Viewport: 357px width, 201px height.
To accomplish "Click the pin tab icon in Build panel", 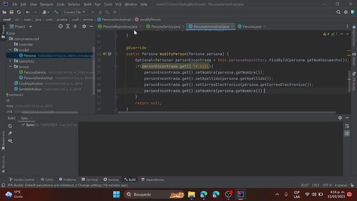I will point(10,133).
